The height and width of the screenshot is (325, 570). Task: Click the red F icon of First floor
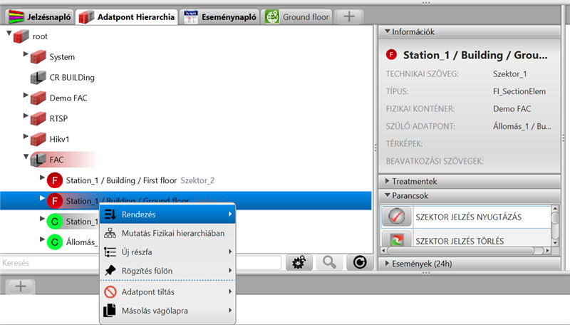click(x=55, y=181)
